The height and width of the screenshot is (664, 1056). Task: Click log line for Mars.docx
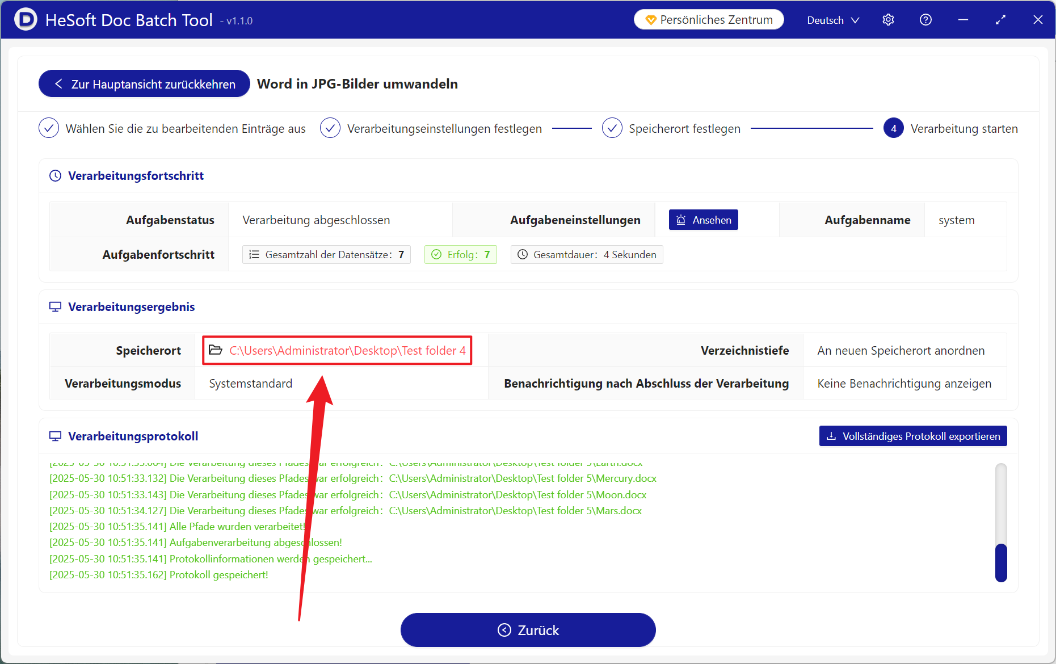click(346, 511)
